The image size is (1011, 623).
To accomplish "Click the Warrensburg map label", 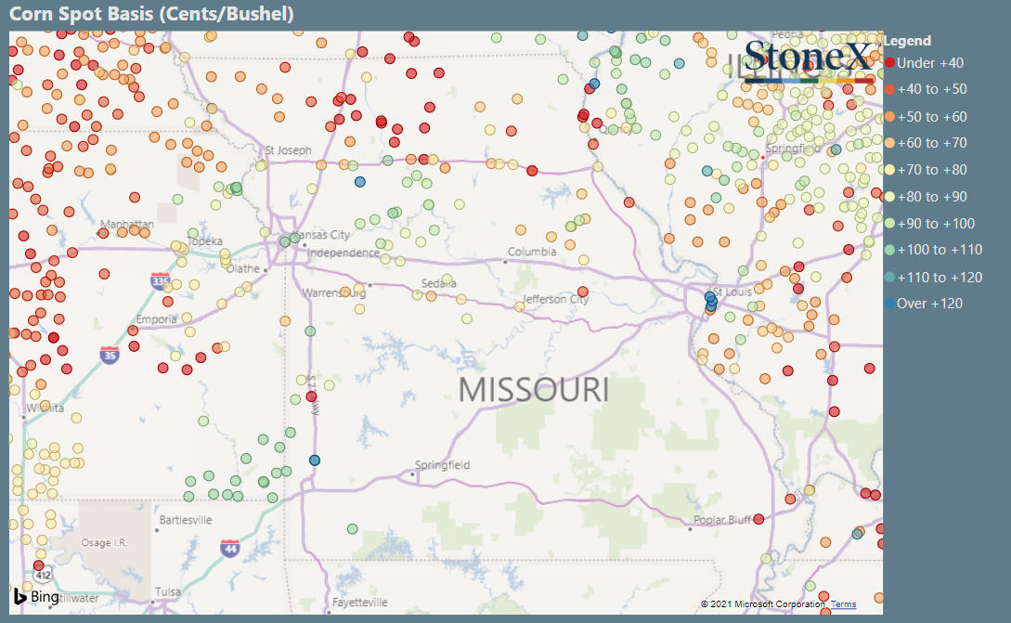I will pyautogui.click(x=334, y=292).
